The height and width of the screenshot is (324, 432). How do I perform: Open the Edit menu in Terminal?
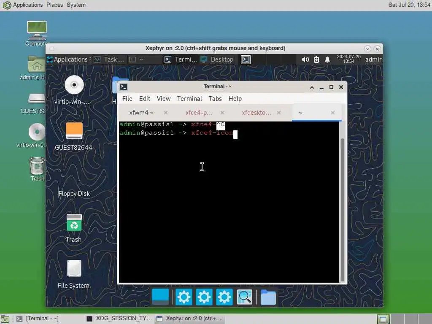coord(145,99)
